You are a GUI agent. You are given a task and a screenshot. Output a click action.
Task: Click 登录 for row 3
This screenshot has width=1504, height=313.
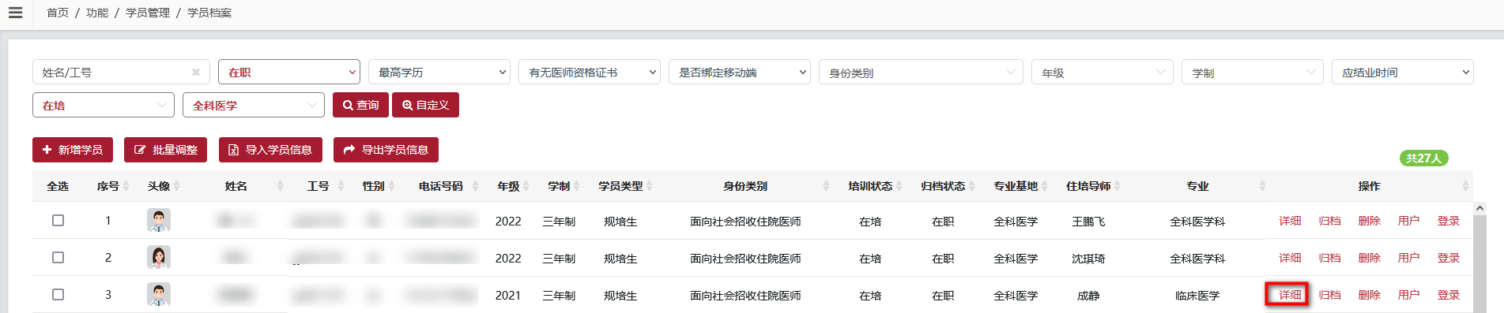tap(1448, 295)
